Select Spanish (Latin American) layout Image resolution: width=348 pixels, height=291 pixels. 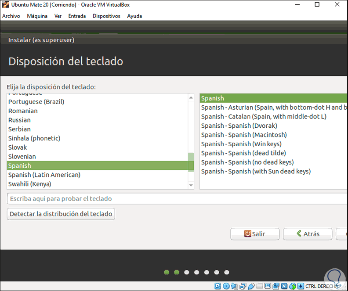point(98,175)
